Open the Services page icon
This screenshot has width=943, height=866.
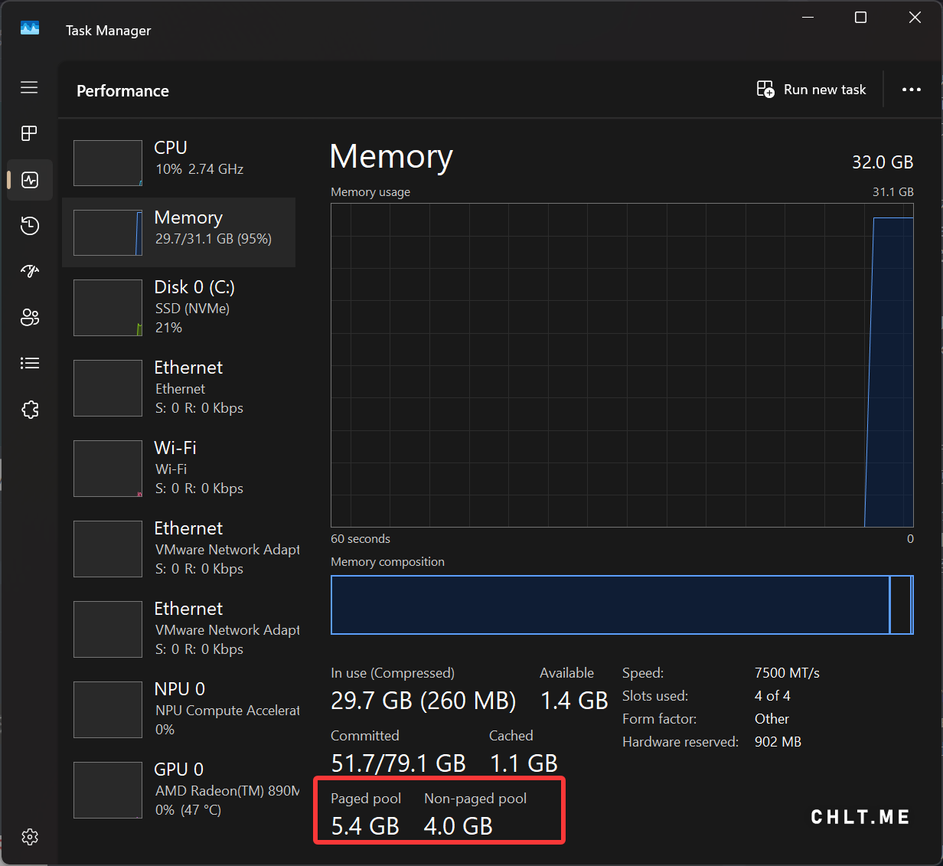(30, 410)
